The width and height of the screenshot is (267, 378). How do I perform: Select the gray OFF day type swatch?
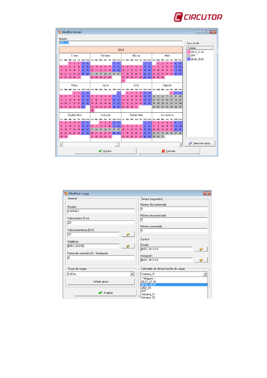click(x=189, y=55)
